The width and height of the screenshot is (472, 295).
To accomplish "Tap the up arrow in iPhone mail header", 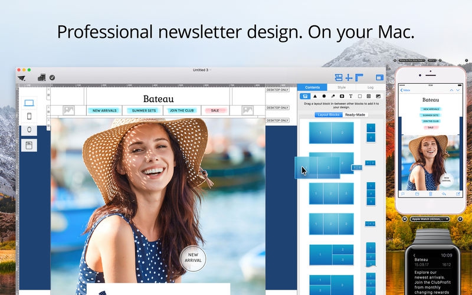I will point(451,90).
